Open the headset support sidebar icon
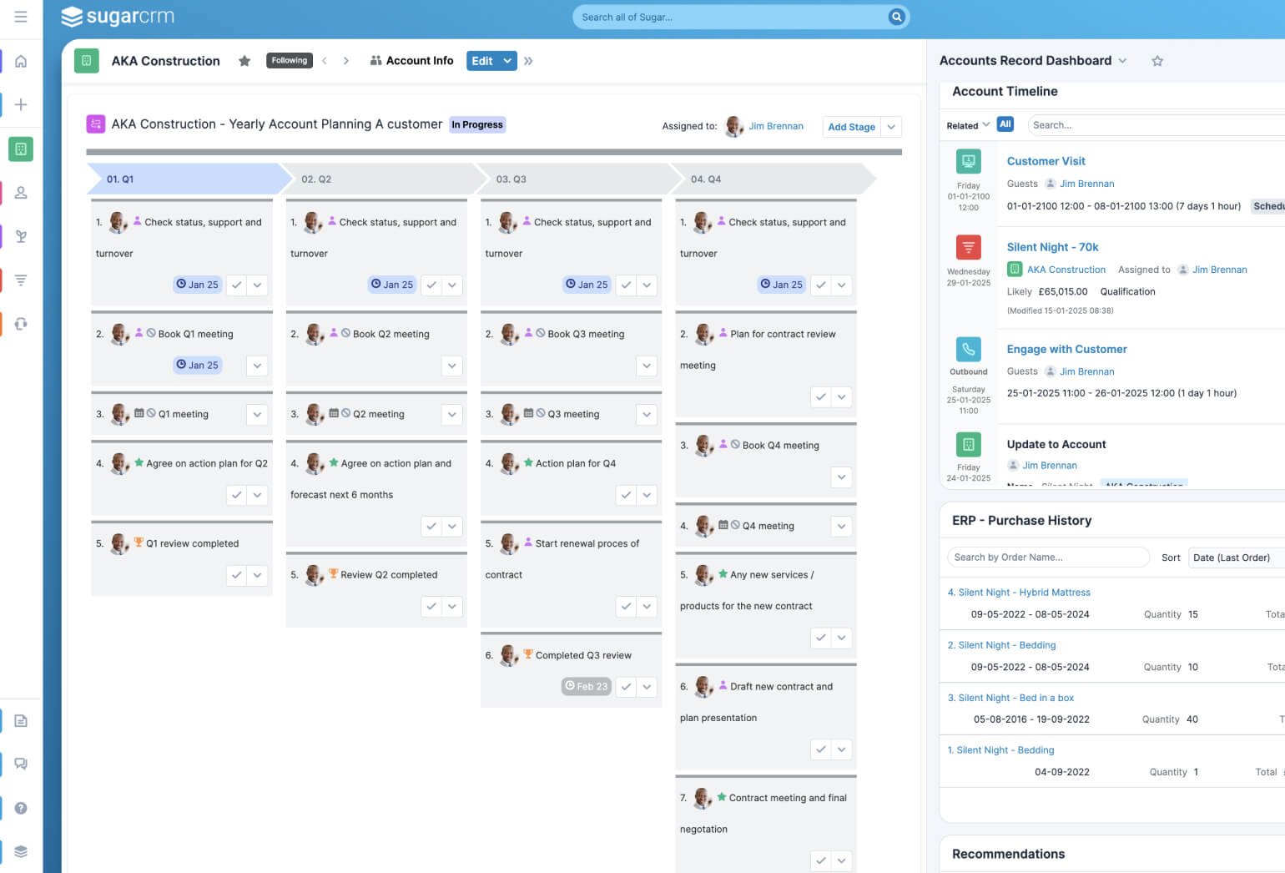The height and width of the screenshot is (873, 1285). tap(21, 323)
